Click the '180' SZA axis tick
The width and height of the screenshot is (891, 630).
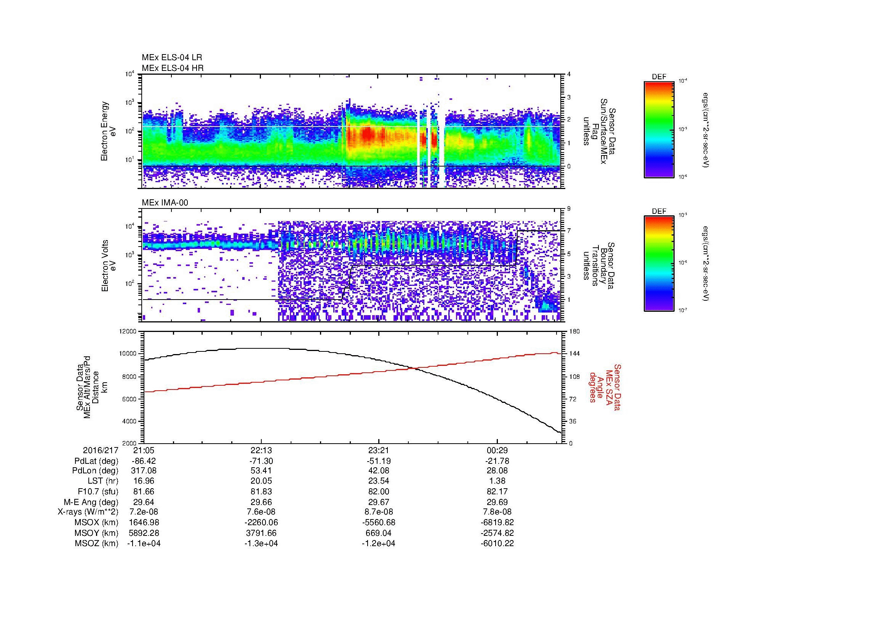tap(575, 332)
